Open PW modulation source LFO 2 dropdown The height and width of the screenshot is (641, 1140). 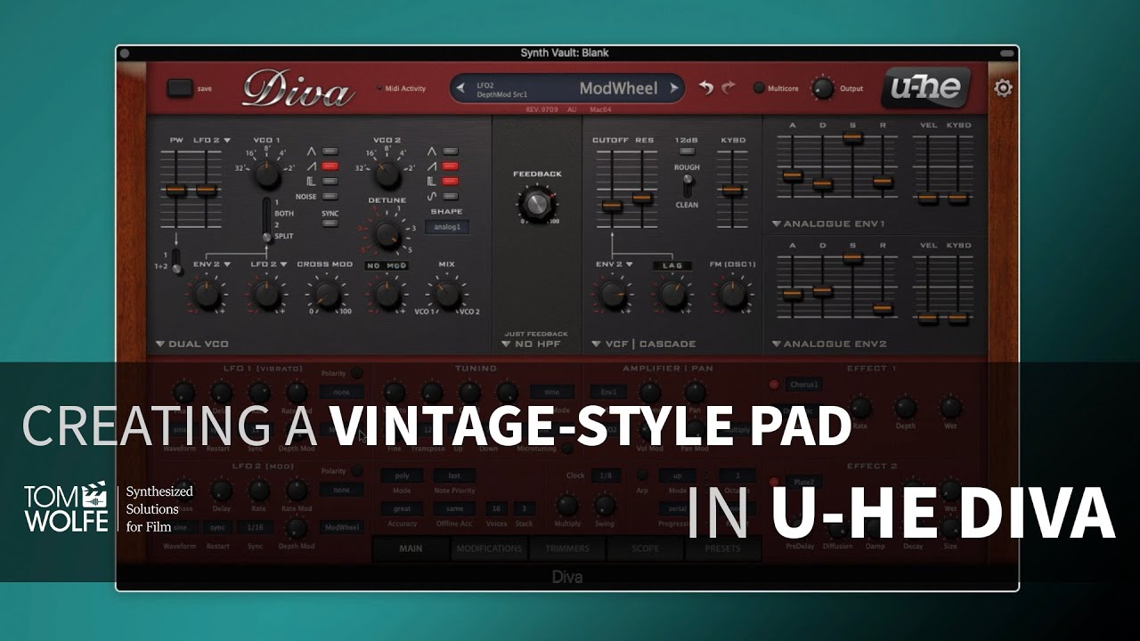click(212, 140)
